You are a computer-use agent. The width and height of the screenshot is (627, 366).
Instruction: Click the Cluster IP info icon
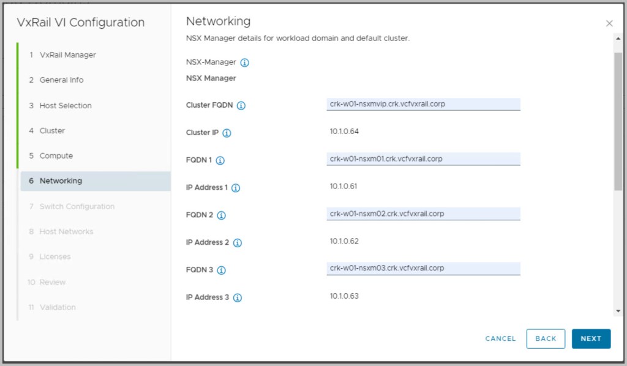pyautogui.click(x=227, y=133)
